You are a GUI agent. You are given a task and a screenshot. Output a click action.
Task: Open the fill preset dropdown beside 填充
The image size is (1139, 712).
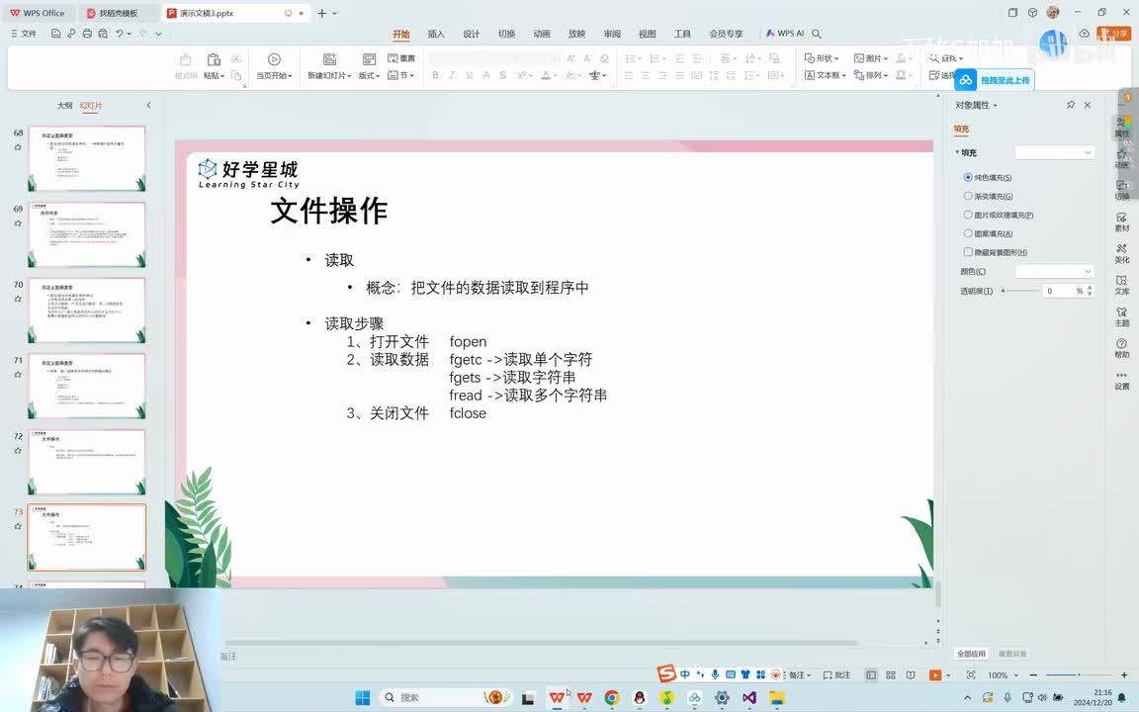[1054, 152]
